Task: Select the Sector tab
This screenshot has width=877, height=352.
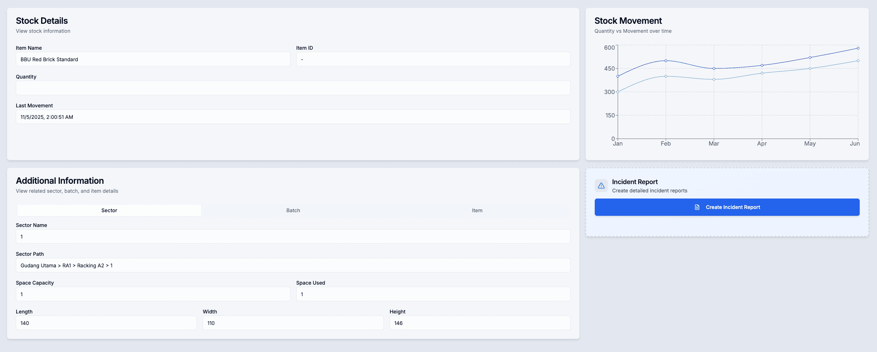Action: pyautogui.click(x=109, y=210)
